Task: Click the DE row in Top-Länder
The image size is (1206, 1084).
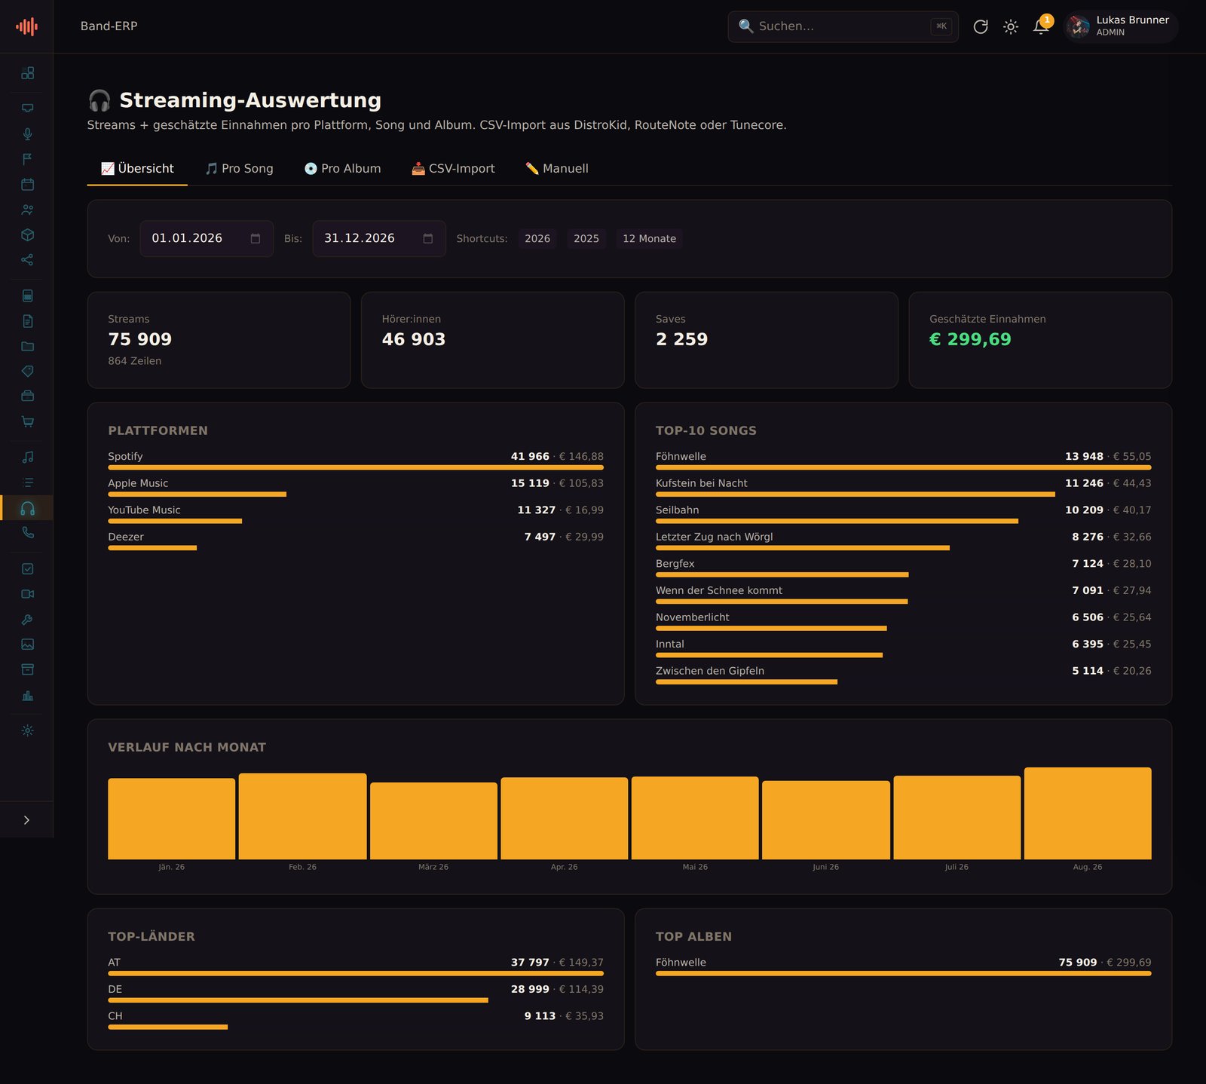Action: point(356,994)
